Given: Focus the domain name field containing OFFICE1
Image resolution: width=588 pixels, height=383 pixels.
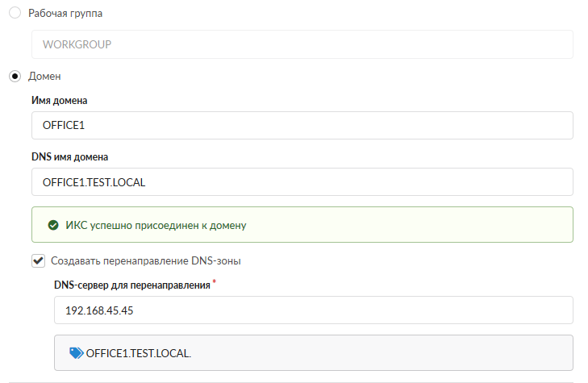Looking at the screenshot, I should coord(302,125).
